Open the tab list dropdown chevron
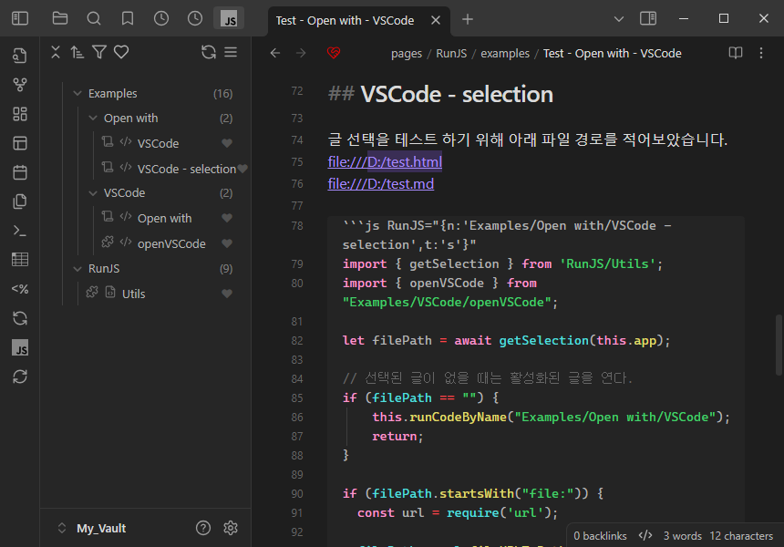The image size is (784, 547). tap(618, 19)
